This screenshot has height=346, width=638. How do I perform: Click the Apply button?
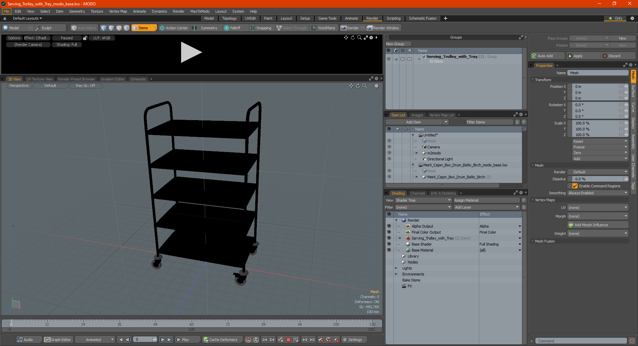[x=584, y=56]
